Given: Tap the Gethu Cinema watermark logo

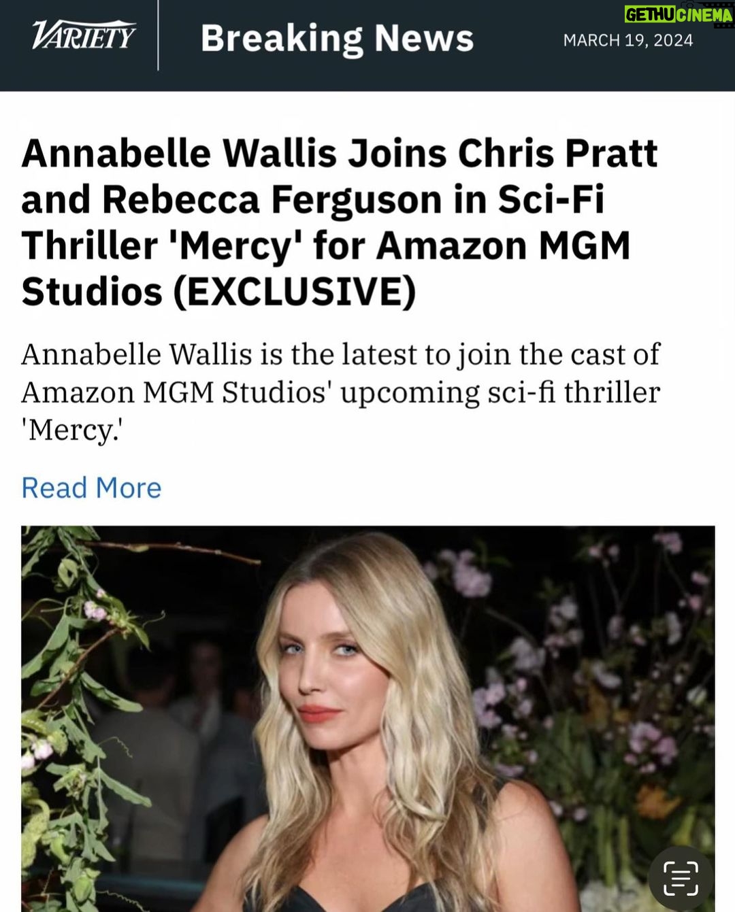Looking at the screenshot, I should click(x=679, y=14).
